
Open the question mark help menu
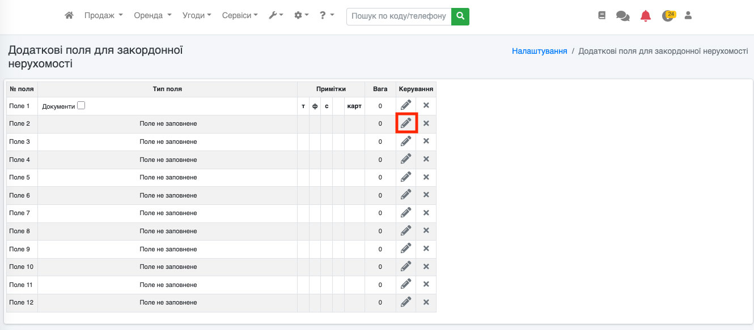tap(327, 16)
